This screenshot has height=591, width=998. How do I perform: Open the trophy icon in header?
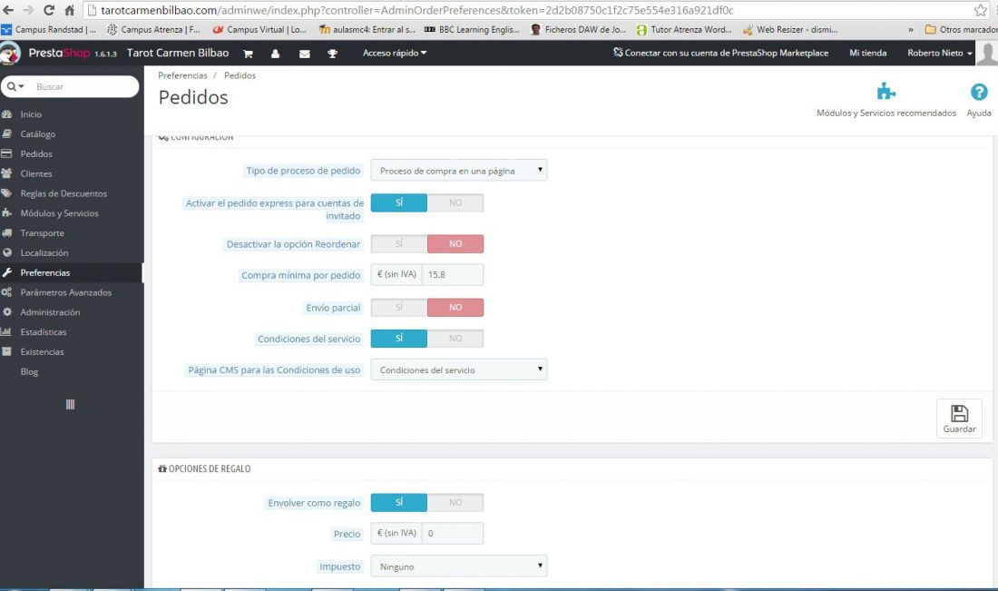pyautogui.click(x=332, y=54)
